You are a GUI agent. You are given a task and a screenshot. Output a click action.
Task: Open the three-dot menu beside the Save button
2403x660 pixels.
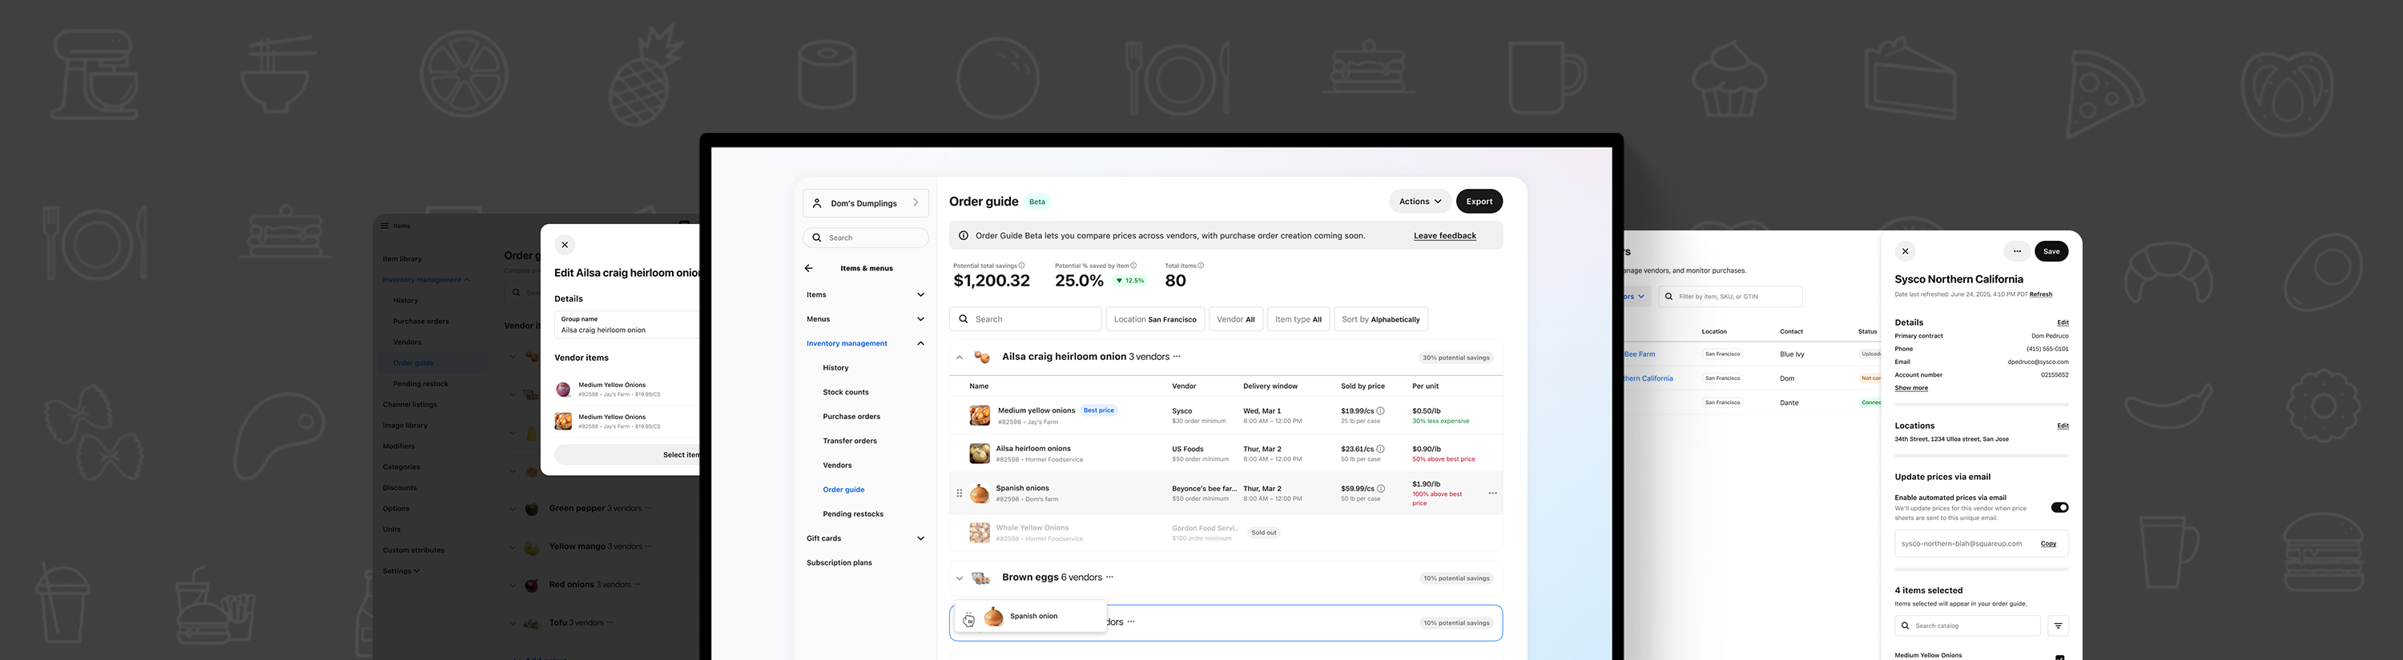click(x=2017, y=250)
